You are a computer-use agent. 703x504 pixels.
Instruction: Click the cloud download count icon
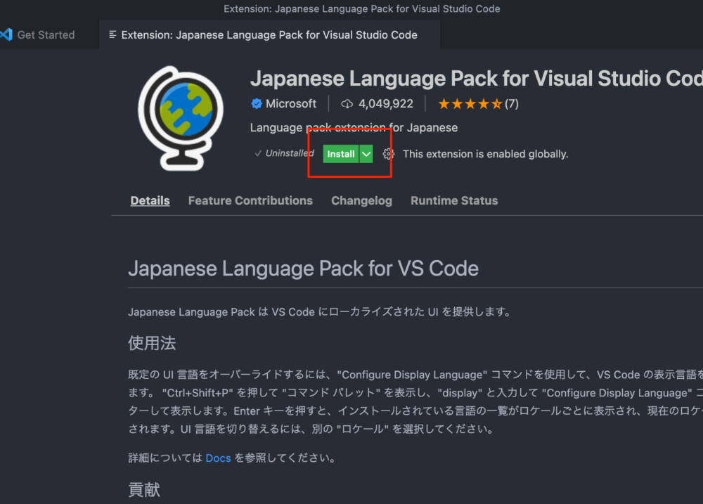click(x=347, y=104)
